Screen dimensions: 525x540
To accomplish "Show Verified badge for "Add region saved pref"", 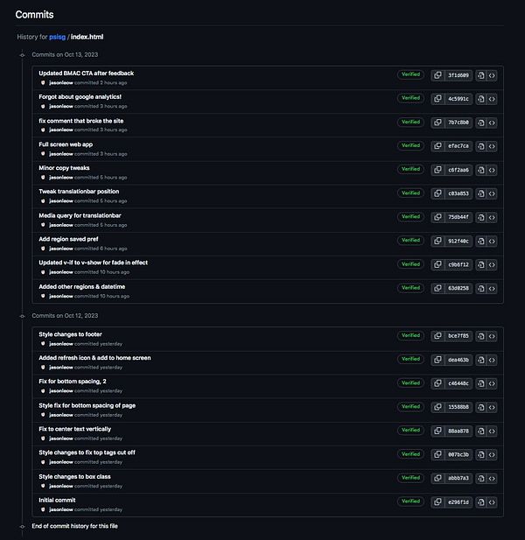I will click(x=409, y=241).
